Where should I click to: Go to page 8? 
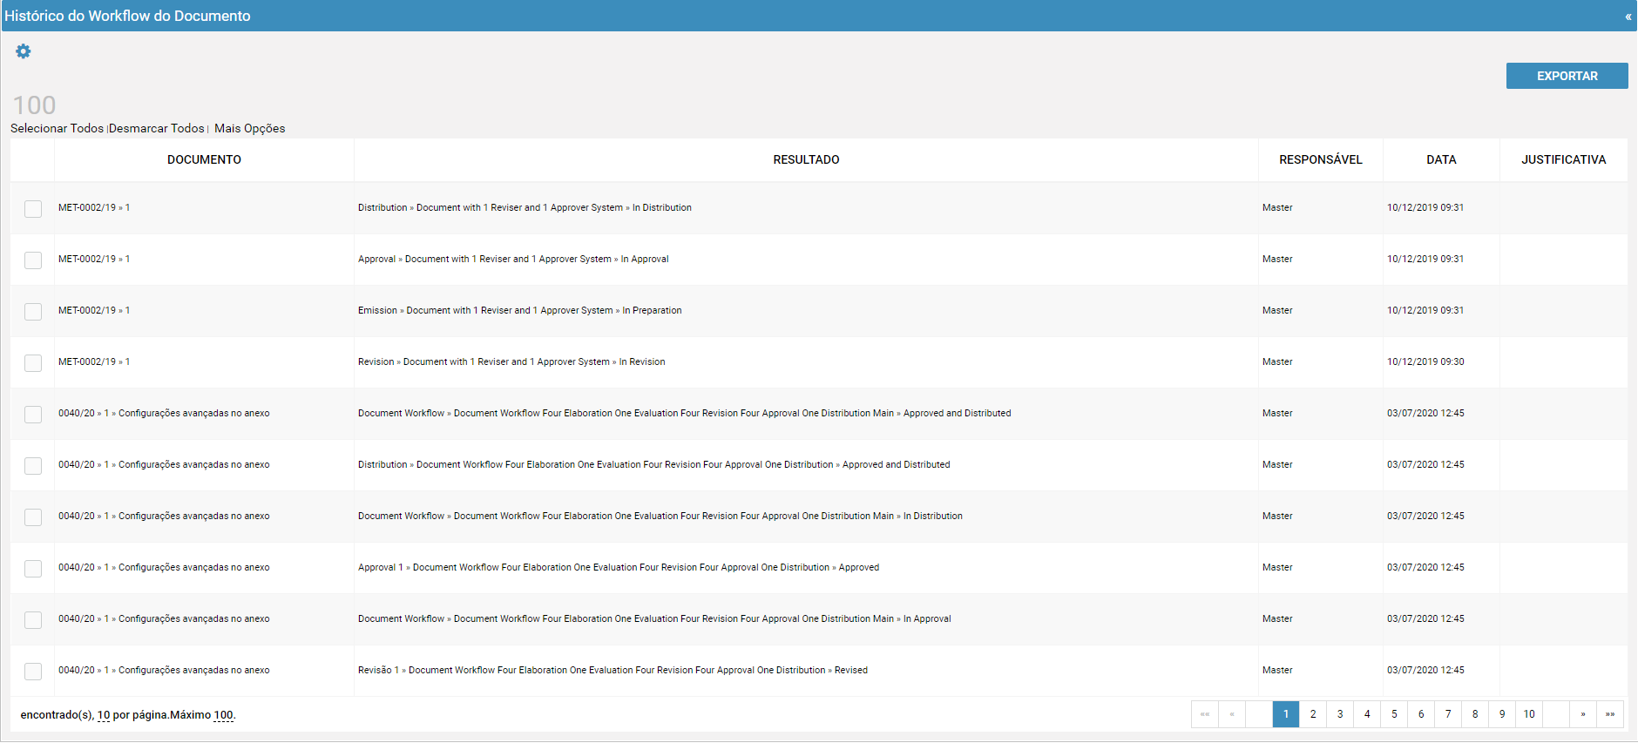point(1475,714)
